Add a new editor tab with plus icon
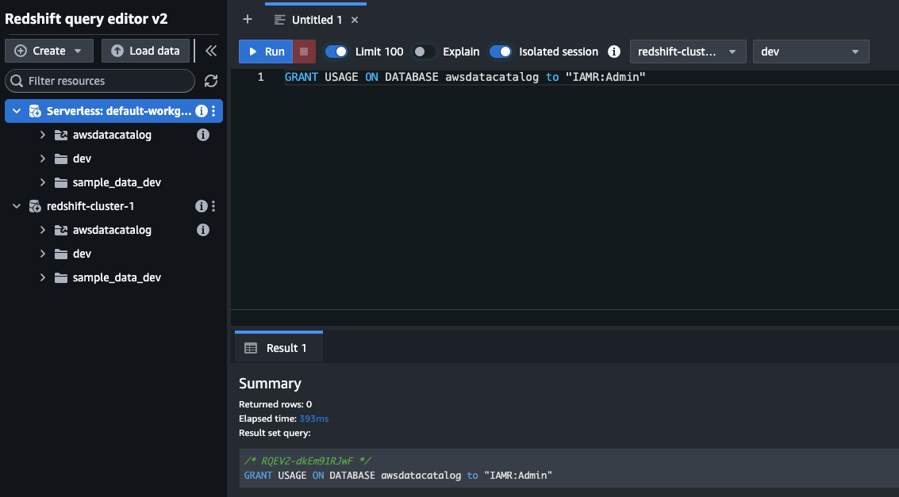Viewport: 899px width, 497px height. click(248, 20)
